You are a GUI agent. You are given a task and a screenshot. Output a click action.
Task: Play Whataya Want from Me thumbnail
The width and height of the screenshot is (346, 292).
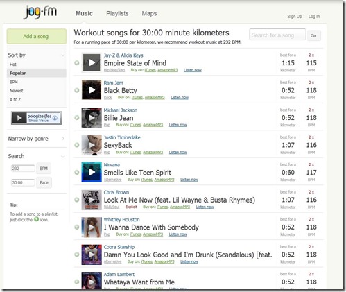tap(92, 281)
